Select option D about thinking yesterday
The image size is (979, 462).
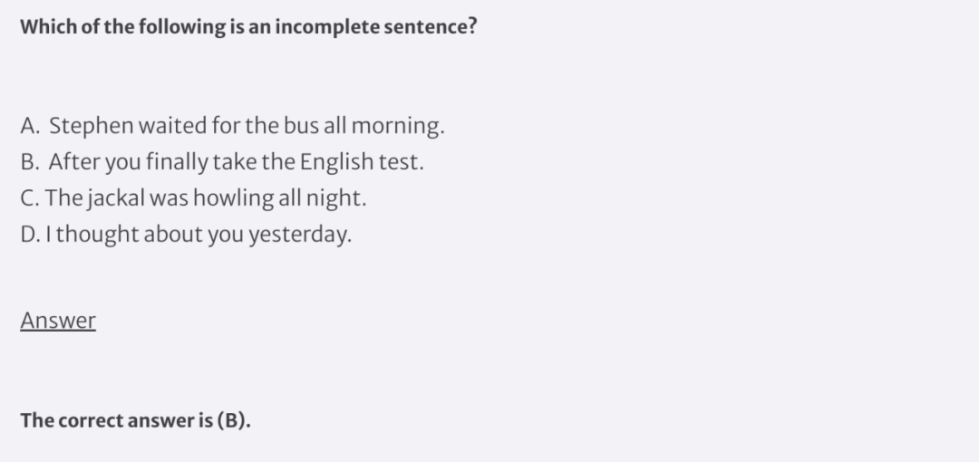tap(186, 234)
